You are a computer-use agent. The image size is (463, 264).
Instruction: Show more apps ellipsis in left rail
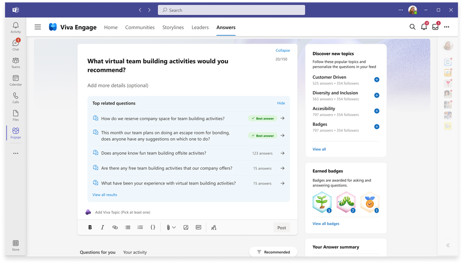[x=16, y=153]
